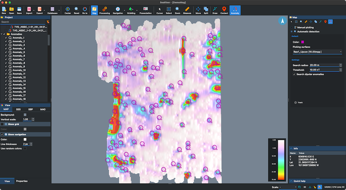
Task: Click the small contact pin icon in Map panel
Action: pyautogui.click(x=325, y=22)
